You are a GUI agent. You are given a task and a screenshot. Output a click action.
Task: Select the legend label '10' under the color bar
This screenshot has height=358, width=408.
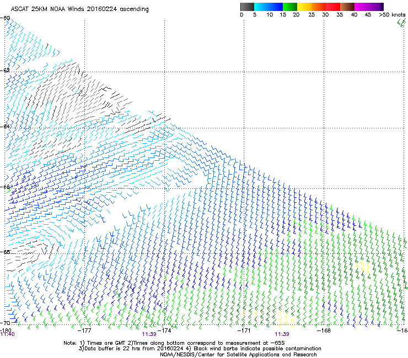pyautogui.click(x=270, y=15)
